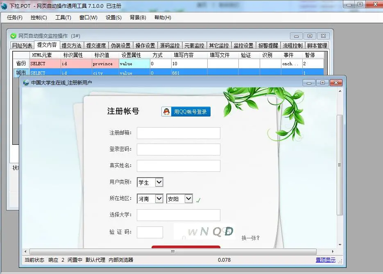Click the 置顶显示 link
This screenshot has height=274, width=383.
pyautogui.click(x=325, y=260)
